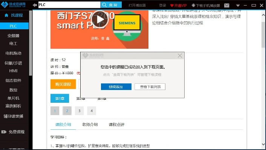
Task: Click 继续添加 button in dialog
Action: pos(116,87)
